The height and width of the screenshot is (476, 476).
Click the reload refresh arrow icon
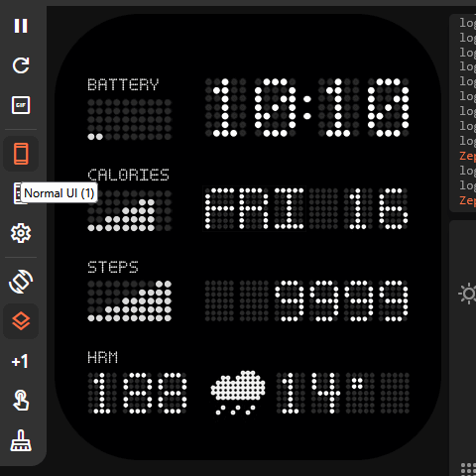(21, 65)
